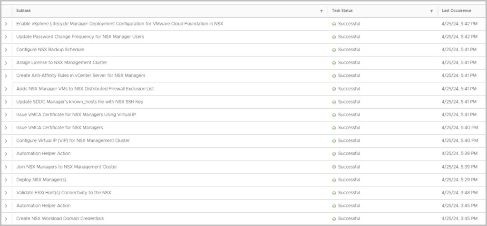Expand Validate ESXi Host(s) Connectivity row

6,193
